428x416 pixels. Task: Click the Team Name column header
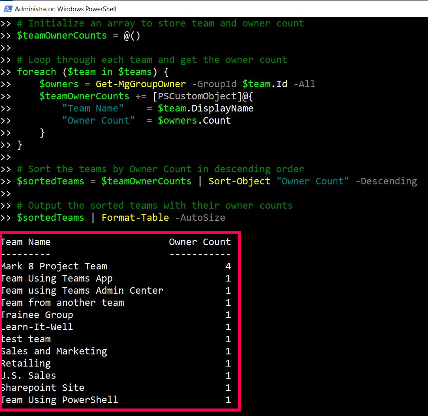(26, 242)
